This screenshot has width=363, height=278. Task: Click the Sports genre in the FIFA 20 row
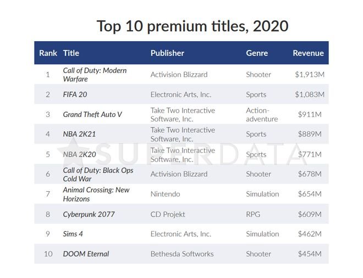(x=256, y=94)
